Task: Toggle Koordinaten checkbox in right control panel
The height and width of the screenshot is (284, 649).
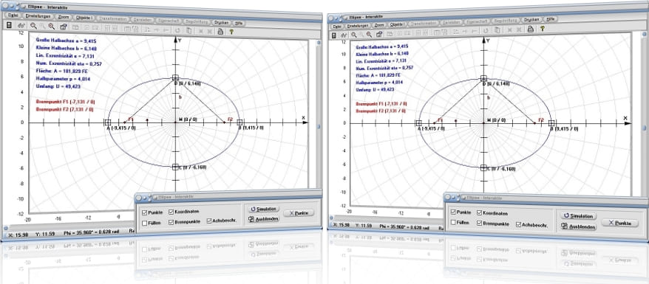Action: click(479, 213)
